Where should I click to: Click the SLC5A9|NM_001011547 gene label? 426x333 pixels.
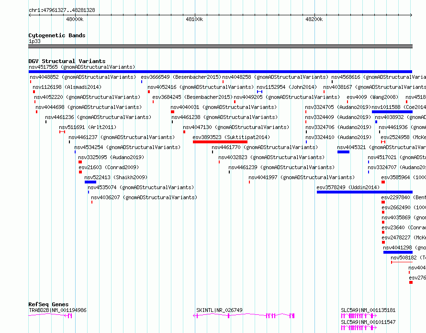pos(368,322)
